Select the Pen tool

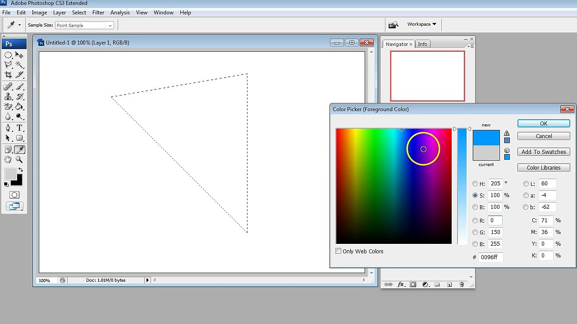pyautogui.click(x=8, y=128)
